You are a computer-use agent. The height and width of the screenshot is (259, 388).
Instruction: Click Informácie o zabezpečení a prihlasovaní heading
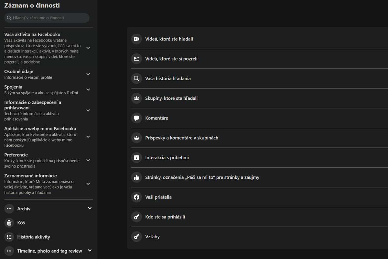pyautogui.click(x=33, y=105)
